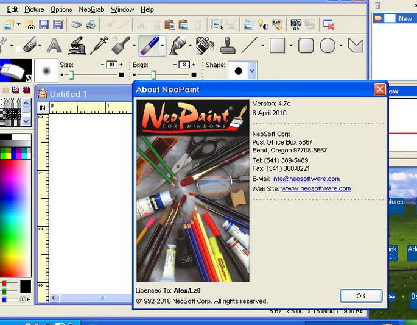
Task: Click the NeoPaint splash artwork image
Action: click(x=193, y=191)
